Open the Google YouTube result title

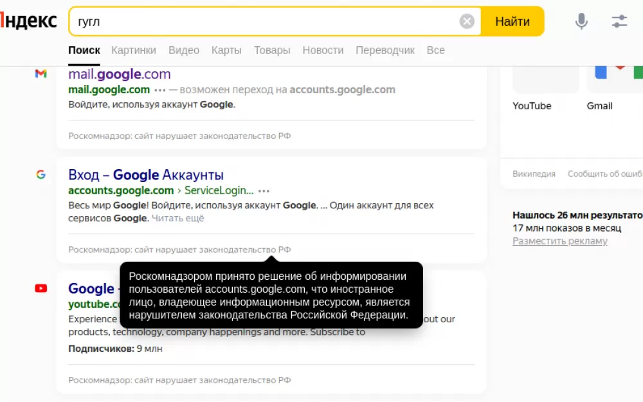[93, 289]
